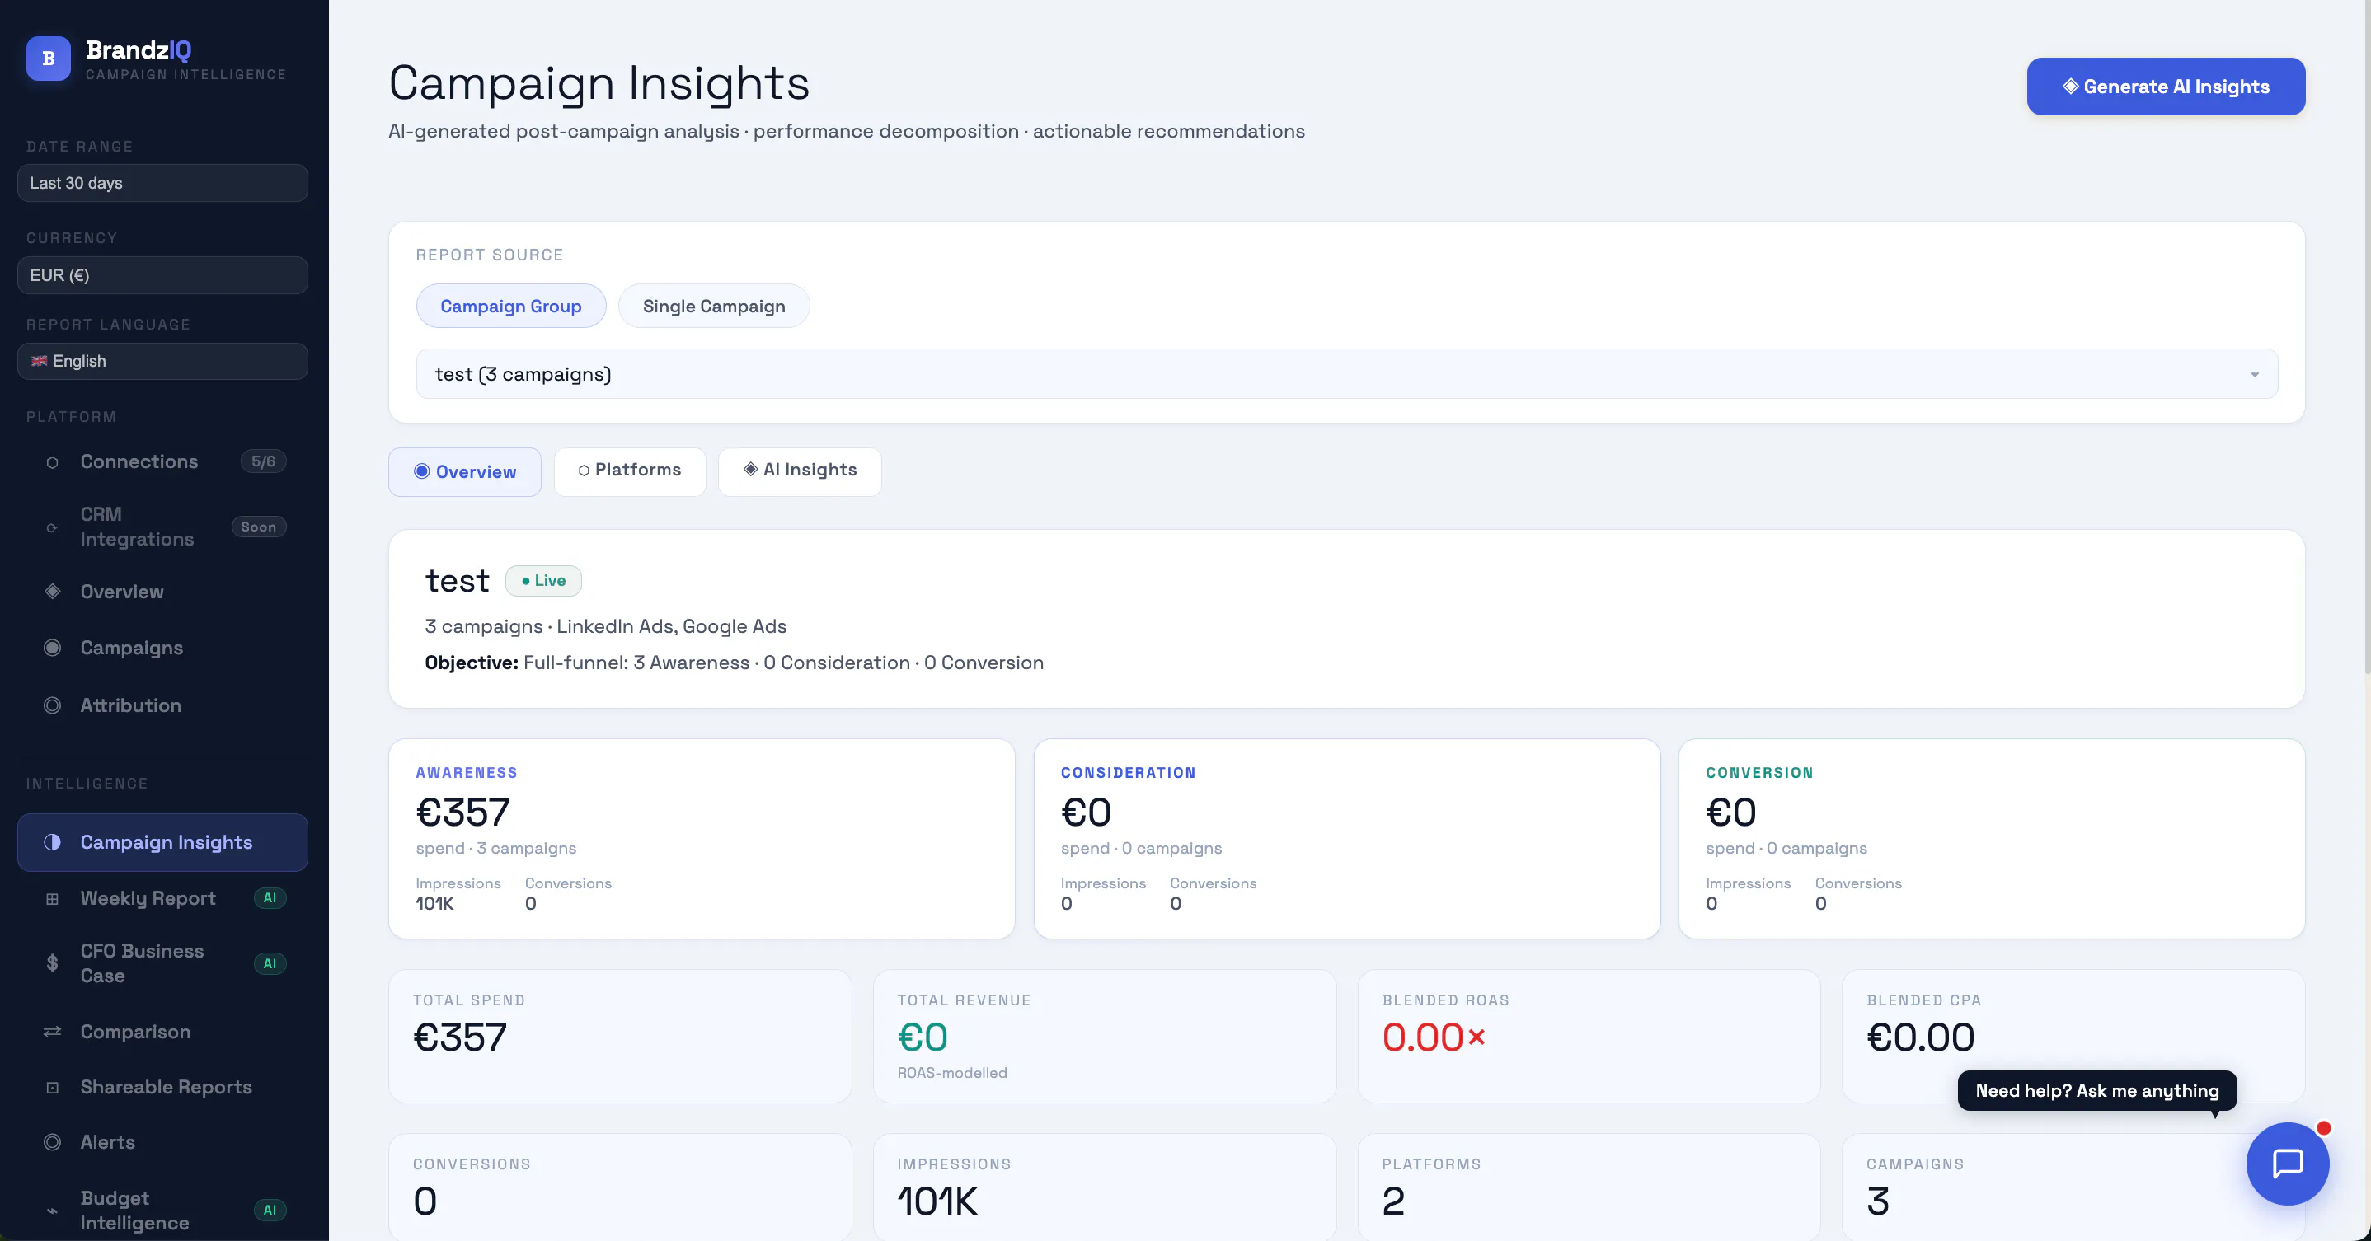Click the Objective full-funnel description text
The width and height of the screenshot is (2371, 1241).
pyautogui.click(x=734, y=663)
